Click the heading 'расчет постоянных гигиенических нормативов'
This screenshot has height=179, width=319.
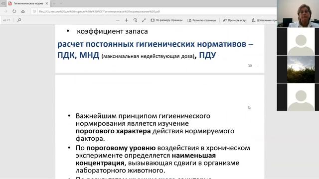pyautogui.click(x=152, y=44)
